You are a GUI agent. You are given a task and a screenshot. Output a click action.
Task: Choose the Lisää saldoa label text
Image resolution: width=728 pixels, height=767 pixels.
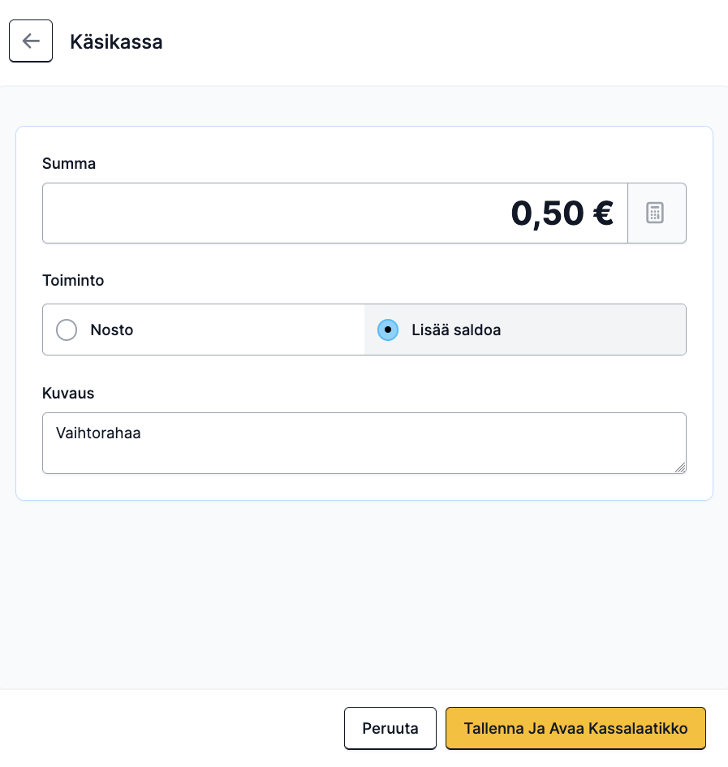[x=456, y=330]
